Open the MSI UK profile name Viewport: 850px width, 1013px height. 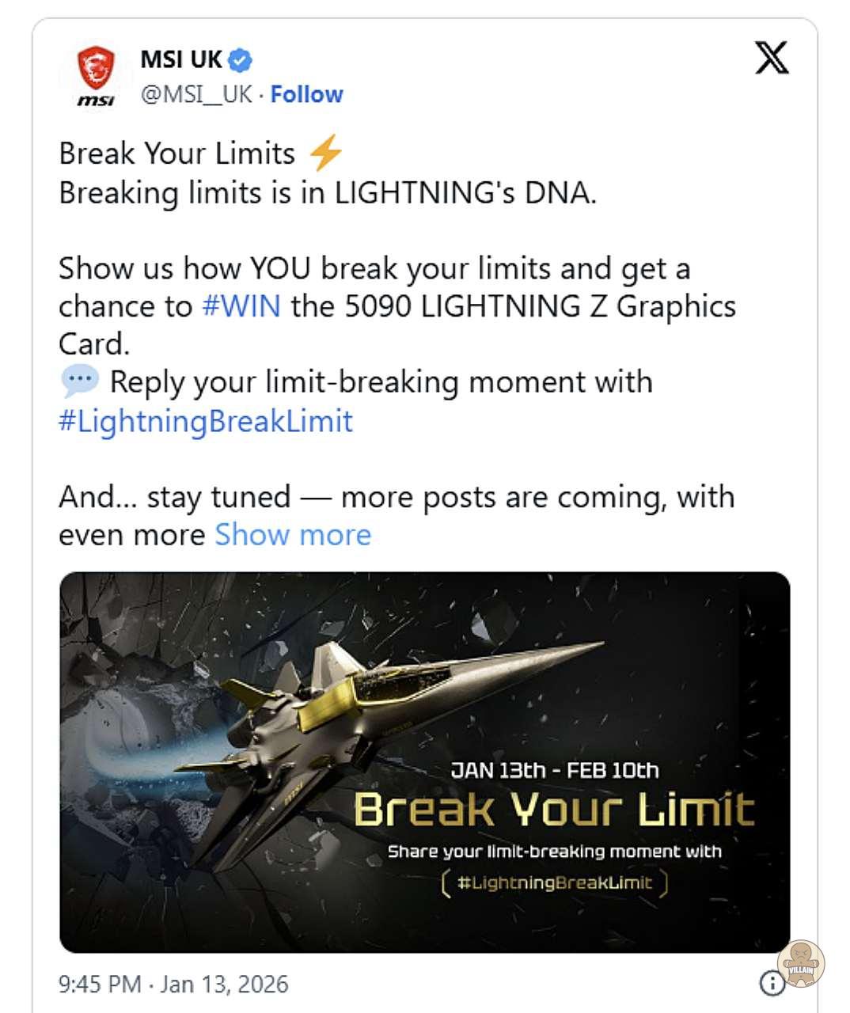tap(181, 59)
